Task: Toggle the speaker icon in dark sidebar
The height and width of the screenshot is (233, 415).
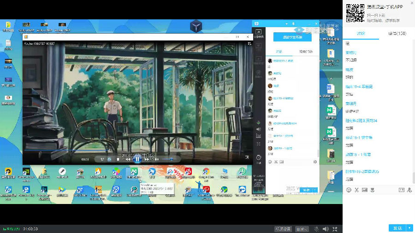Action: (x=258, y=129)
